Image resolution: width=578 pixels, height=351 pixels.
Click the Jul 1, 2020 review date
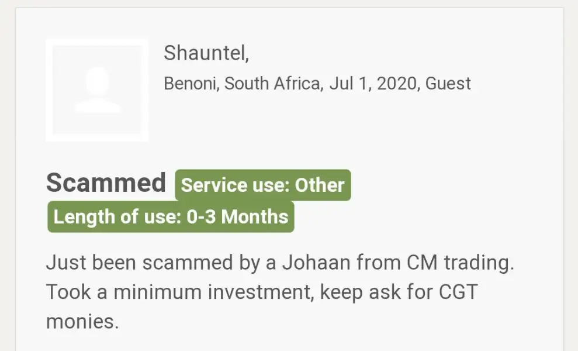click(373, 84)
